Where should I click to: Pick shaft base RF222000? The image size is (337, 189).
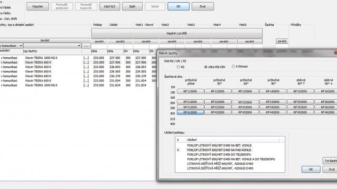(217, 102)
